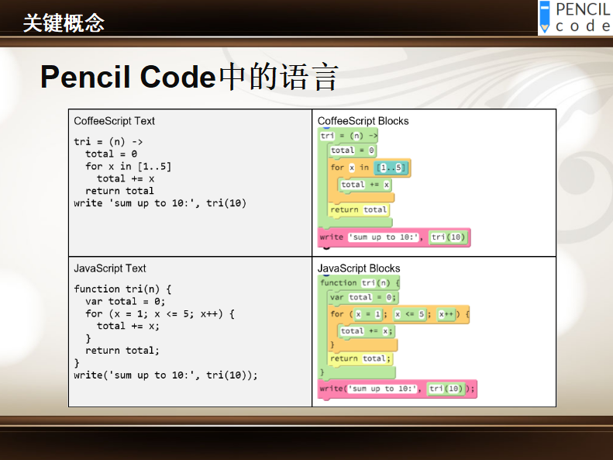Viewport: 613px width, 460px height.
Task: Click the 'x++' block in the for loop
Action: (x=446, y=314)
